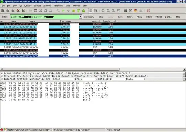186x132 pixels.
Task: Open the Statistics menu
Action: (47, 6)
